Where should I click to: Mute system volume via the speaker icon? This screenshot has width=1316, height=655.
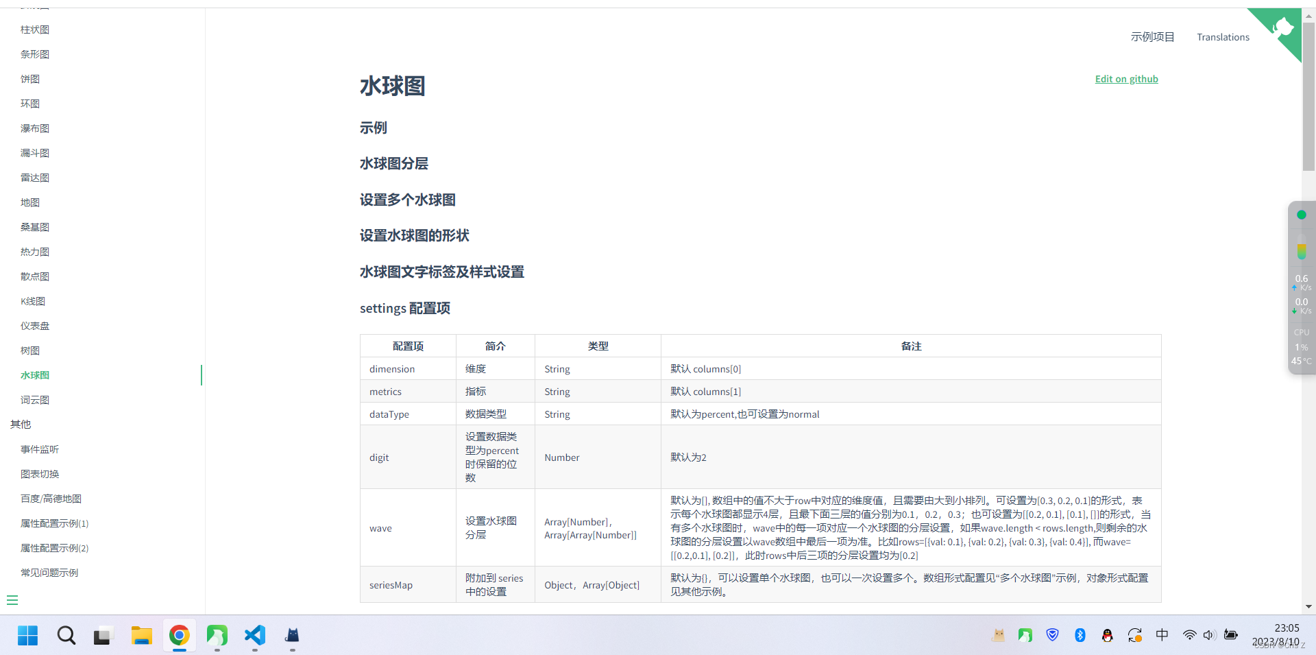coord(1209,636)
